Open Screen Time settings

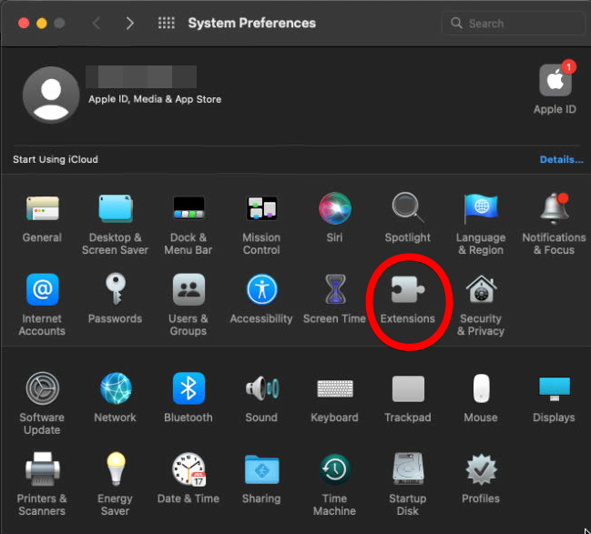tap(334, 290)
